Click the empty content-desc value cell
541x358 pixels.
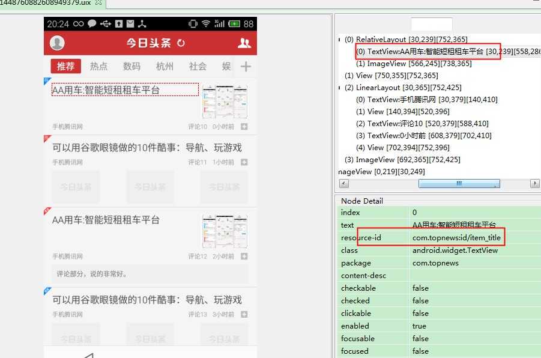point(475,276)
